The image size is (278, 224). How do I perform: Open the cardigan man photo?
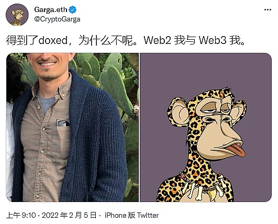[72, 127]
